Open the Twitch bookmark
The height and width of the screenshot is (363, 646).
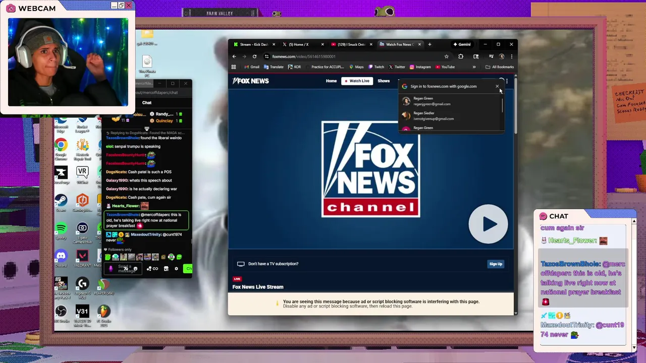click(x=376, y=67)
